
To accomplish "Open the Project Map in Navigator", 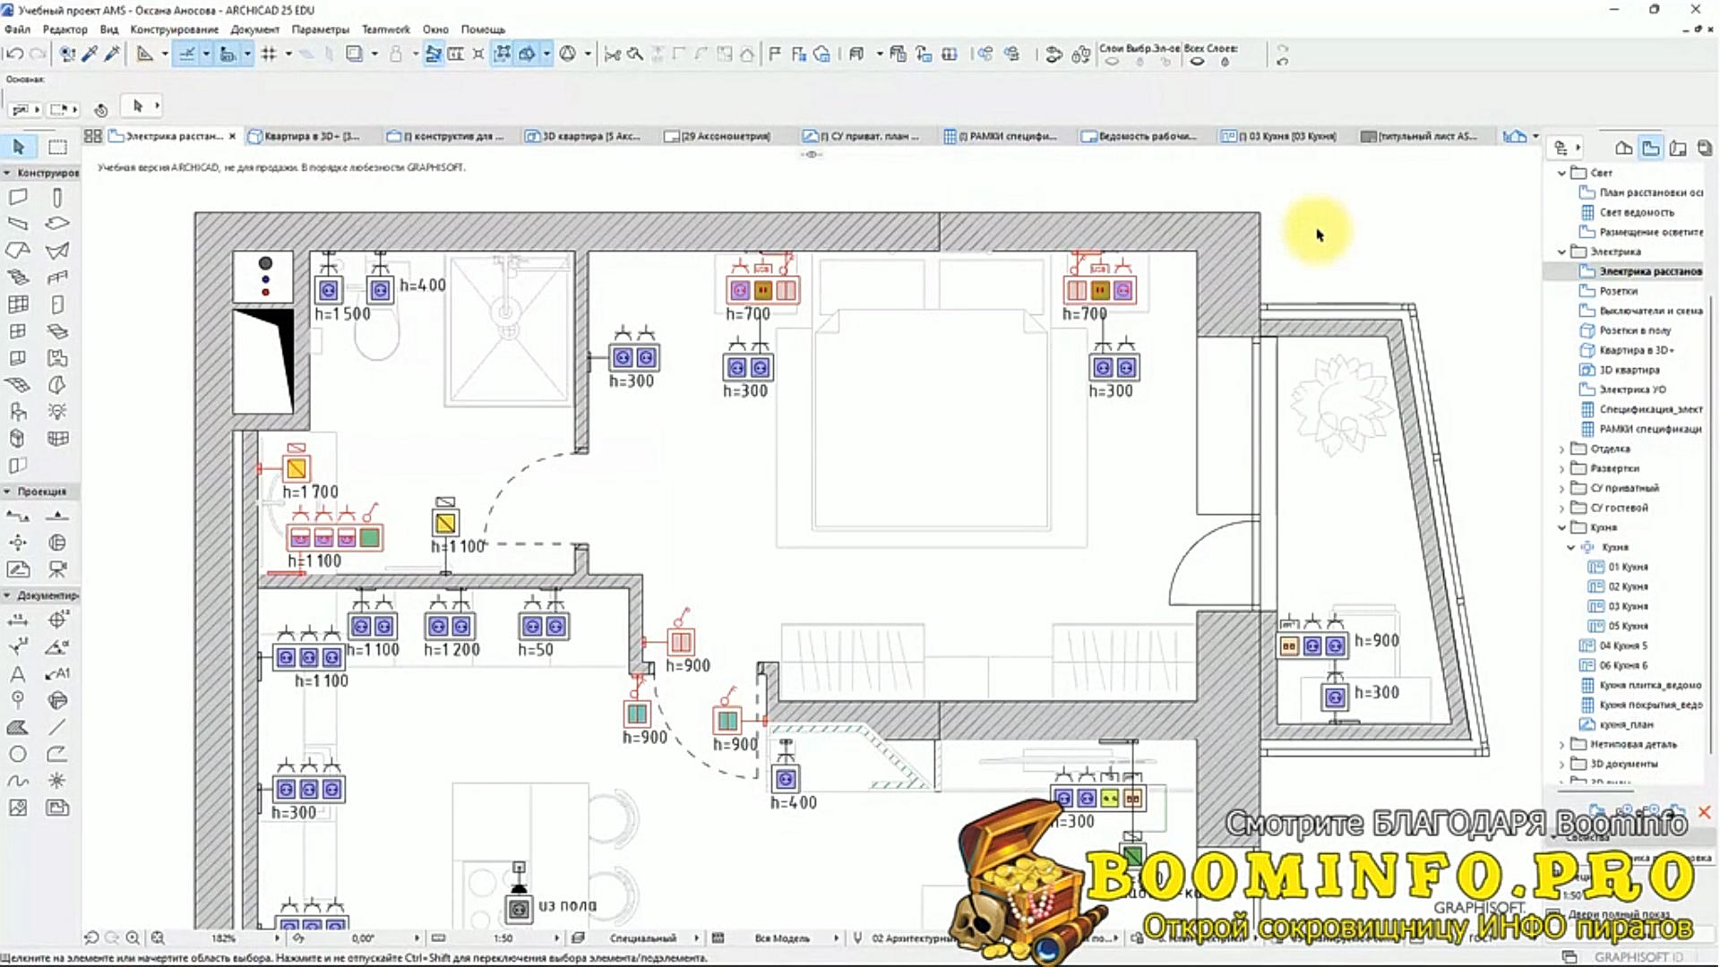I will click(1623, 148).
